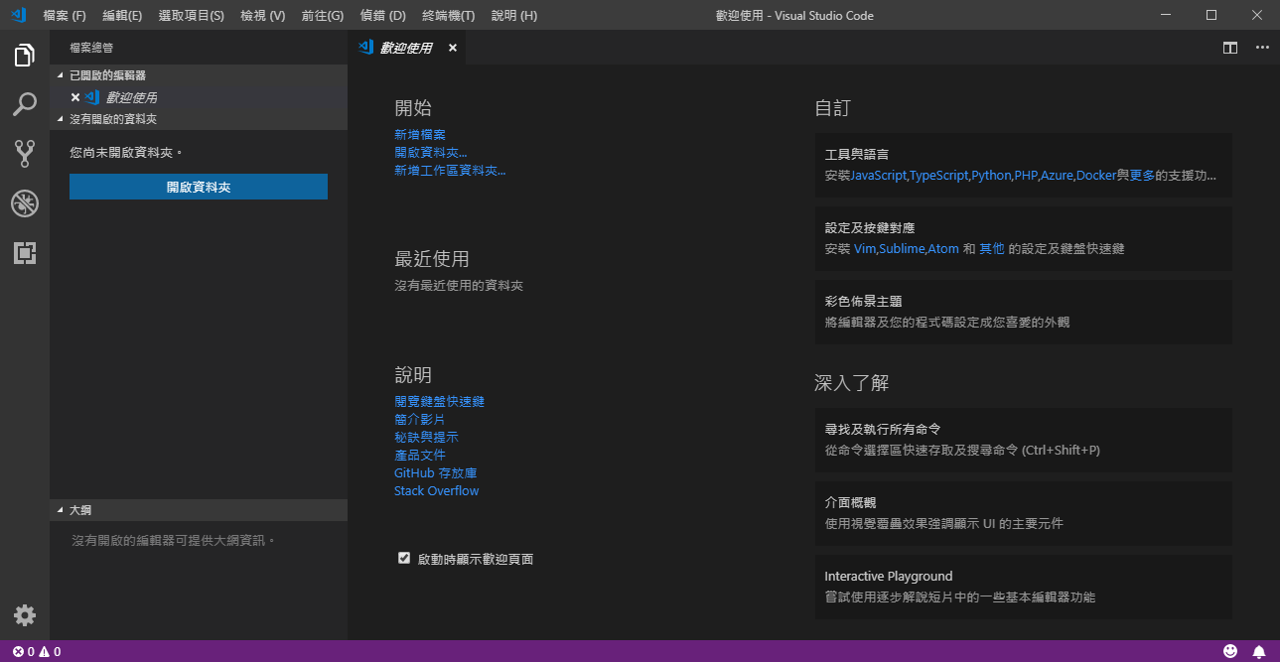Open the 前往(G) menu

coord(322,16)
